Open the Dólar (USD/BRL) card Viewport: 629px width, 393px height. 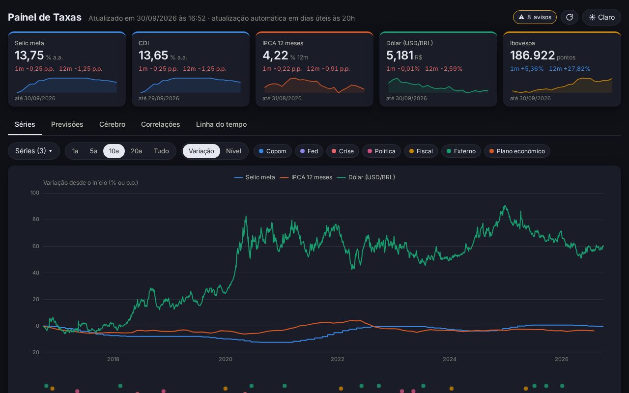(438, 69)
